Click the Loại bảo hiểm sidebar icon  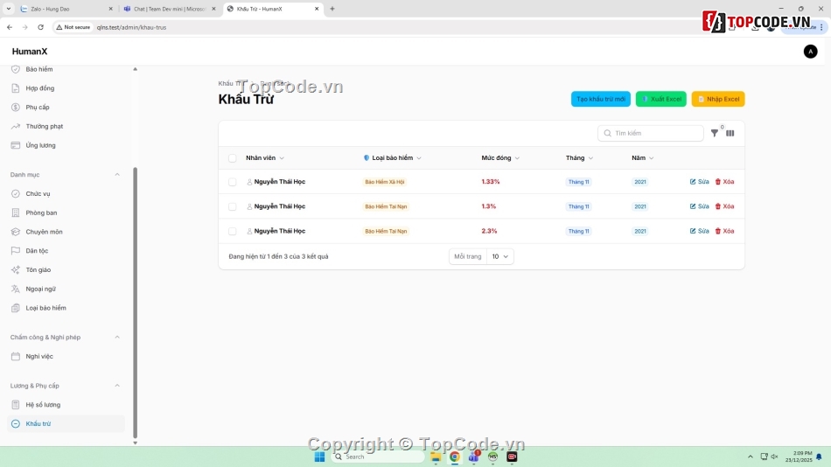[x=16, y=308]
